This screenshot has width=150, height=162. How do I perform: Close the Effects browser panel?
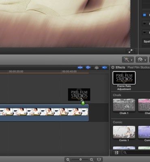click(x=113, y=67)
